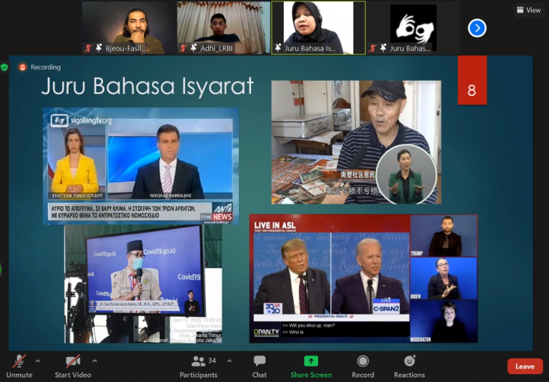The width and height of the screenshot is (549, 382).
Task: Click the Recording status text
Action: coord(46,67)
